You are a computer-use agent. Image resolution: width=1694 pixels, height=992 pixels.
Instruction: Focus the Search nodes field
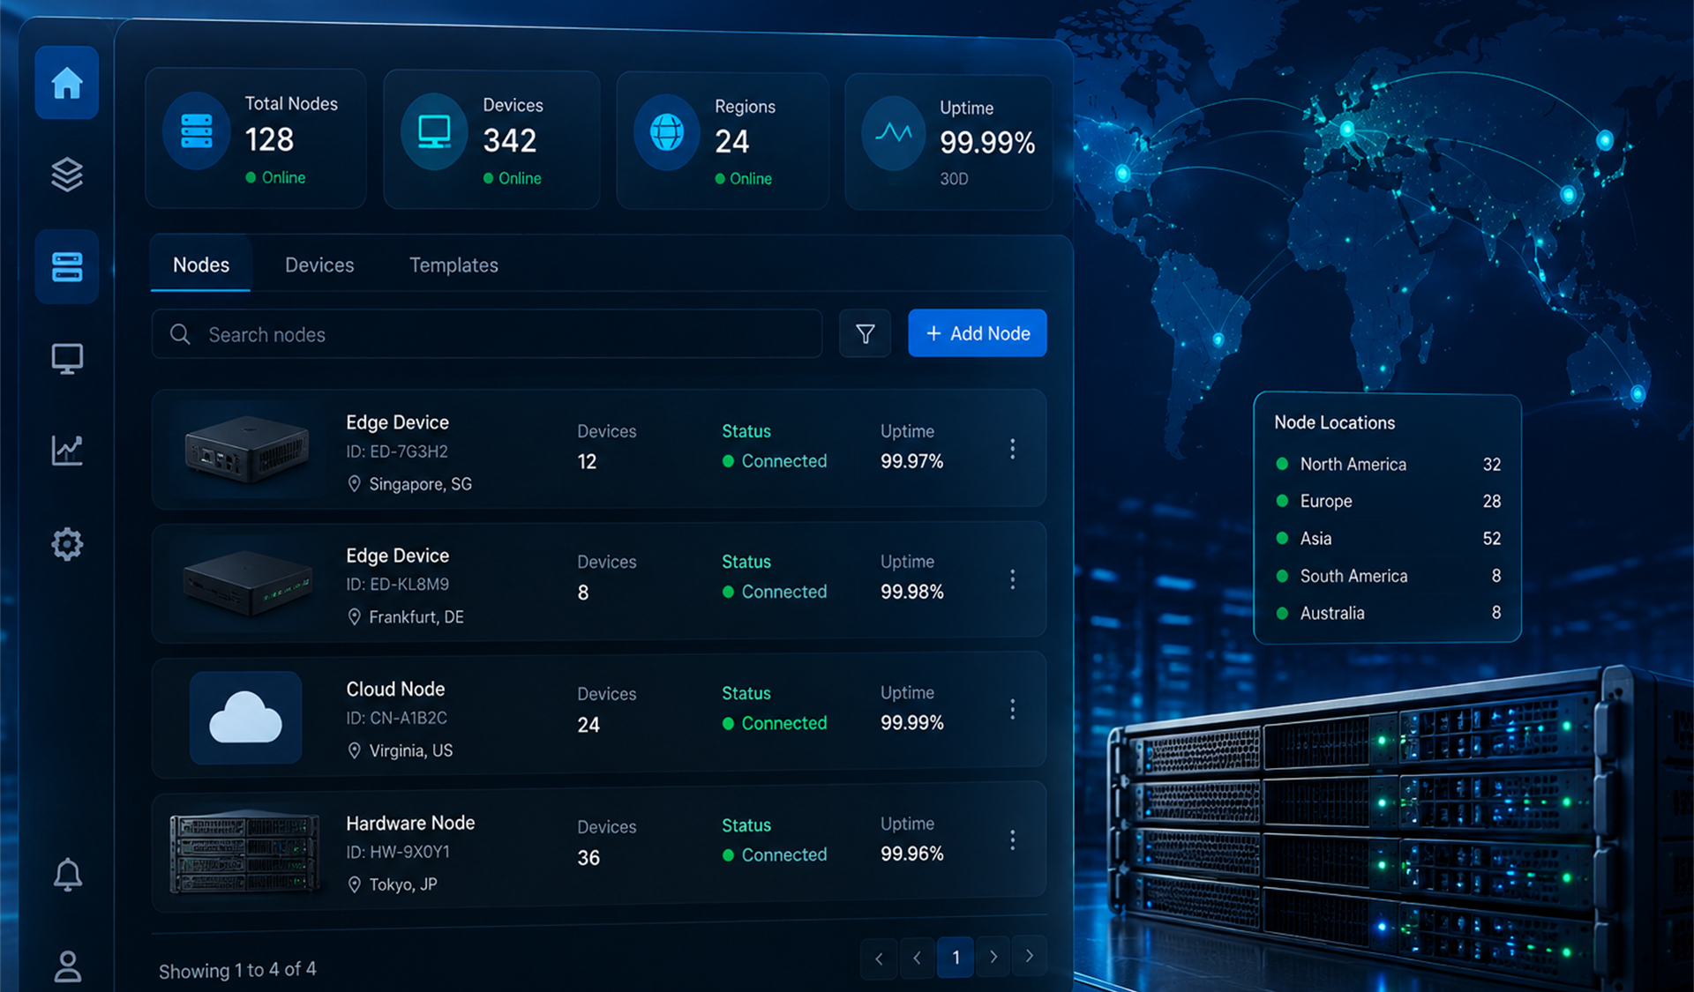[x=487, y=334]
